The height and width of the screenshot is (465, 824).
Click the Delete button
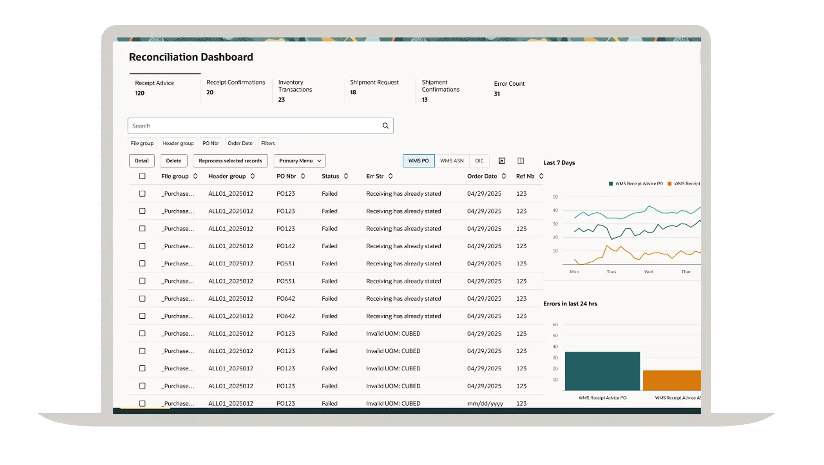173,161
